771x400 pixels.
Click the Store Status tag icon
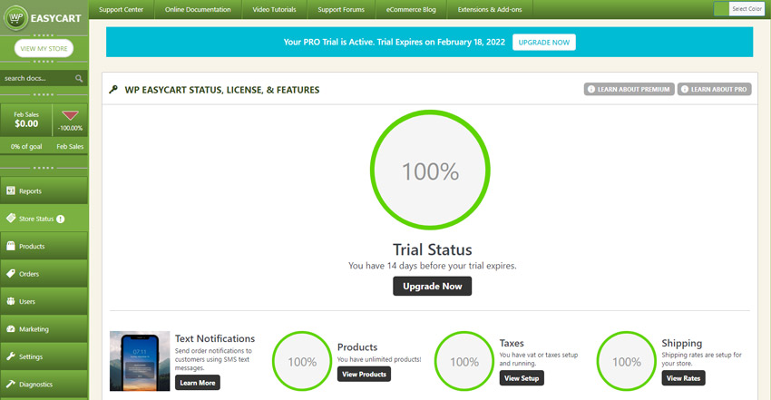11,219
